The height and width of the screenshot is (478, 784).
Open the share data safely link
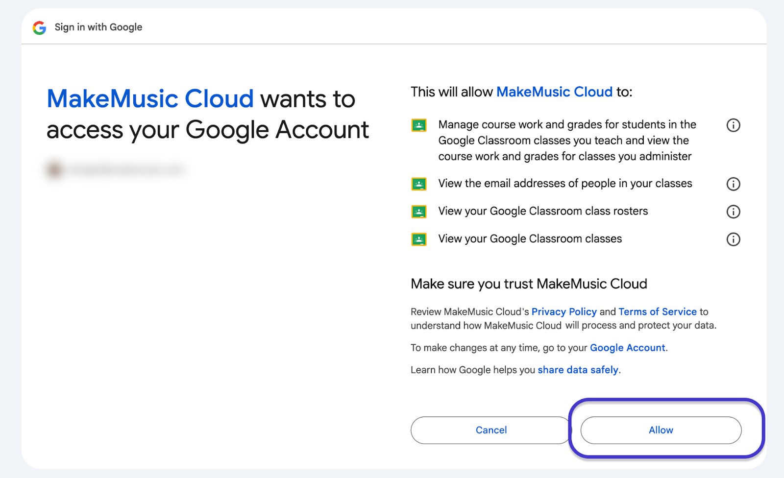click(x=578, y=370)
